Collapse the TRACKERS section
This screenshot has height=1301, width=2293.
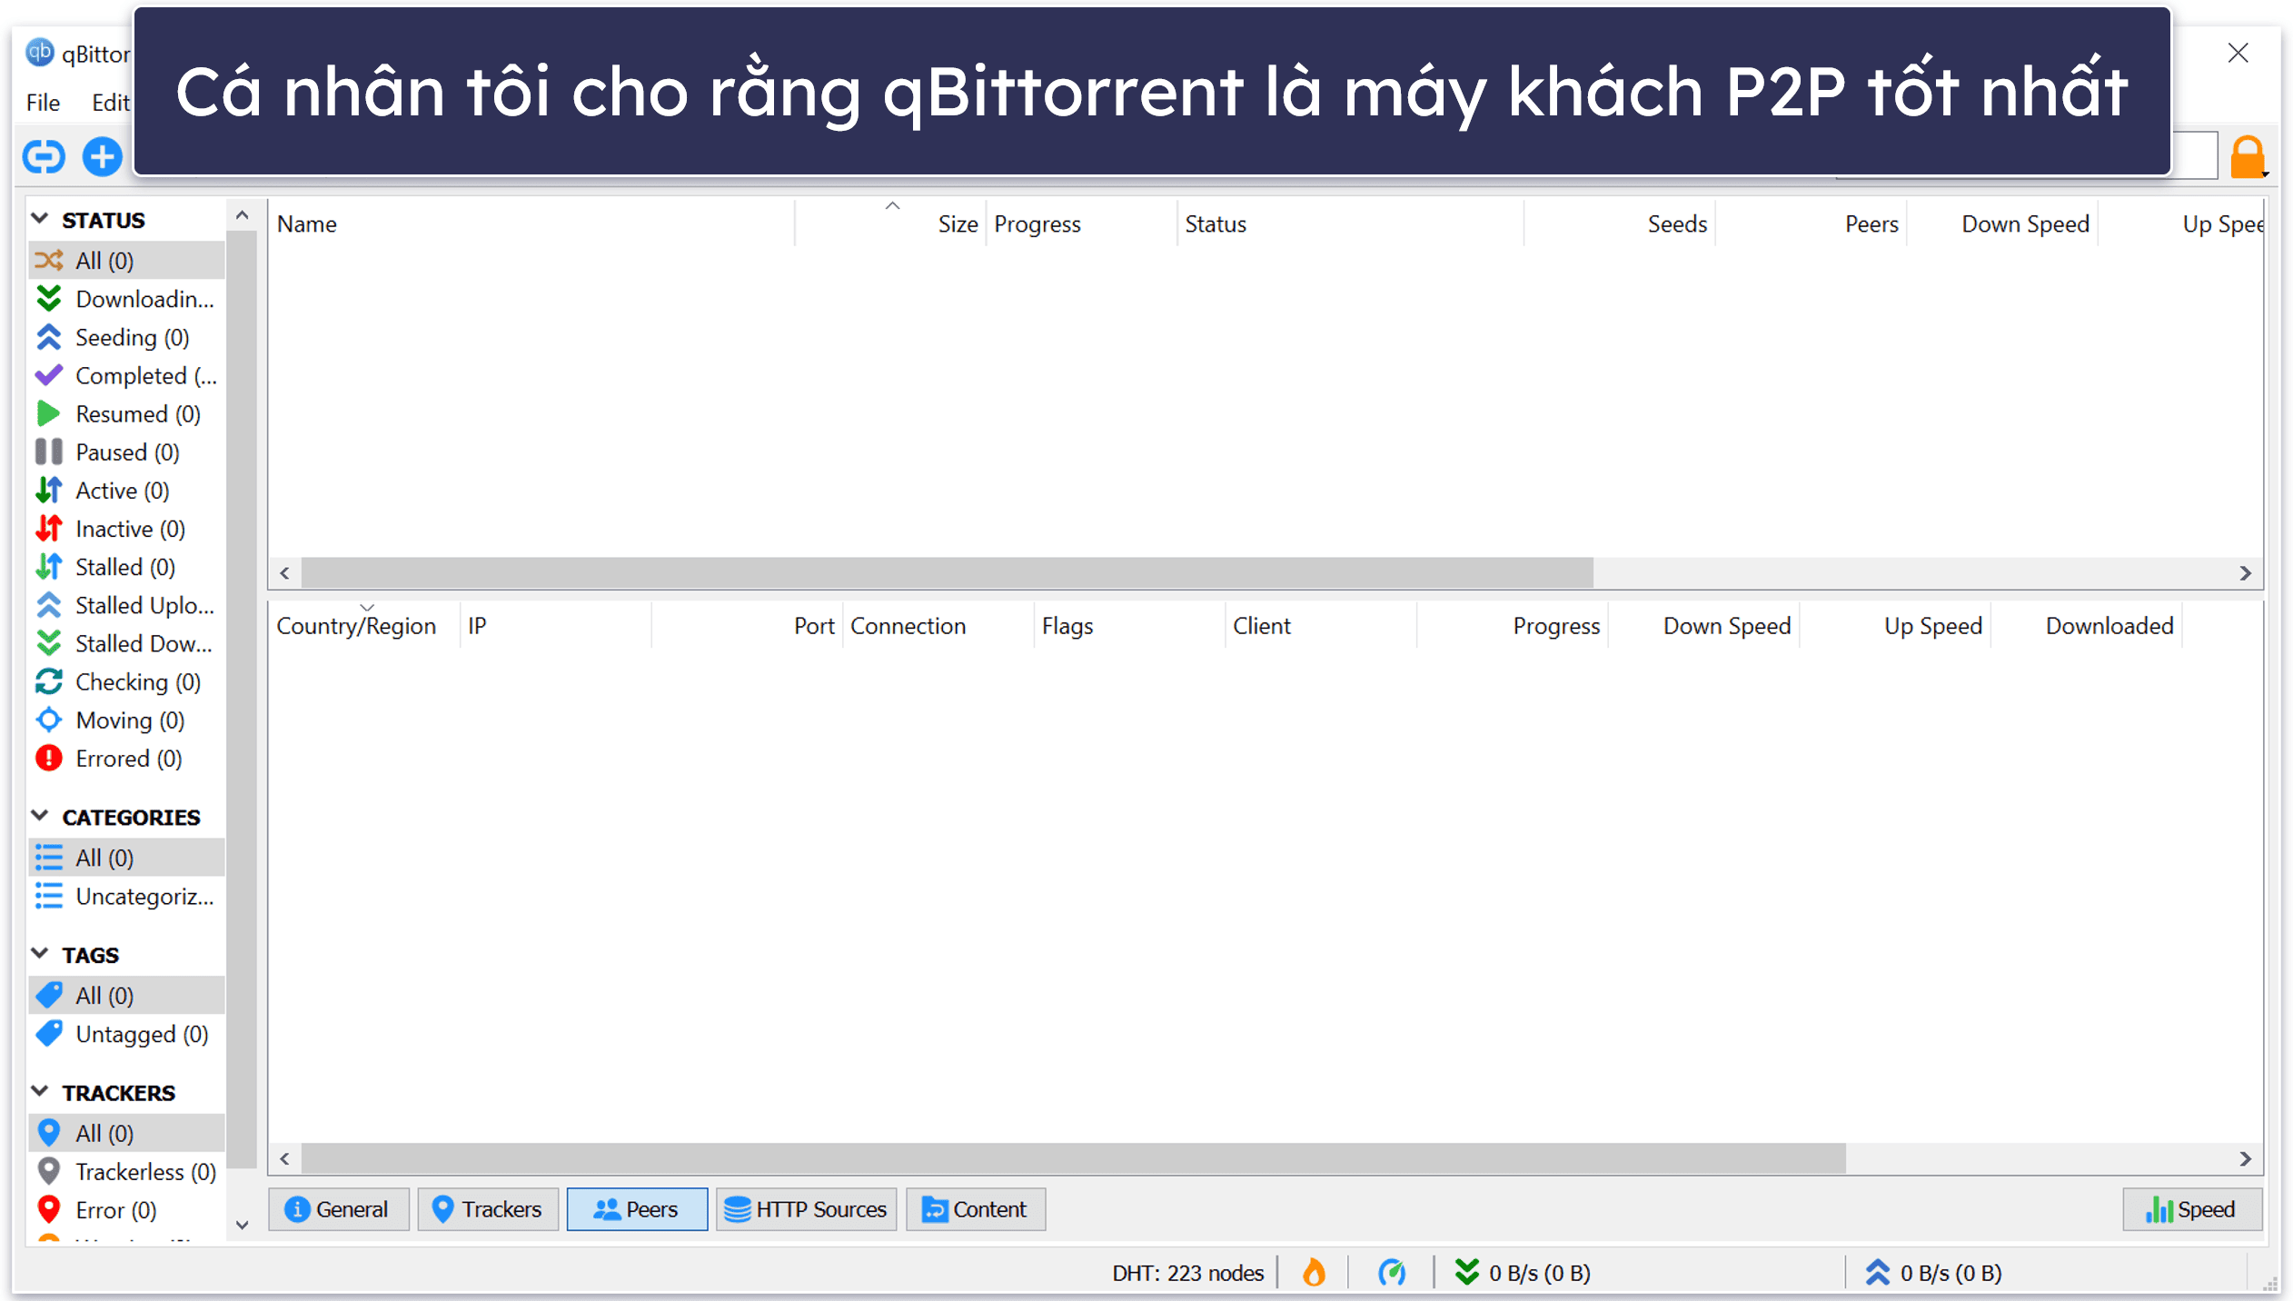[40, 1091]
